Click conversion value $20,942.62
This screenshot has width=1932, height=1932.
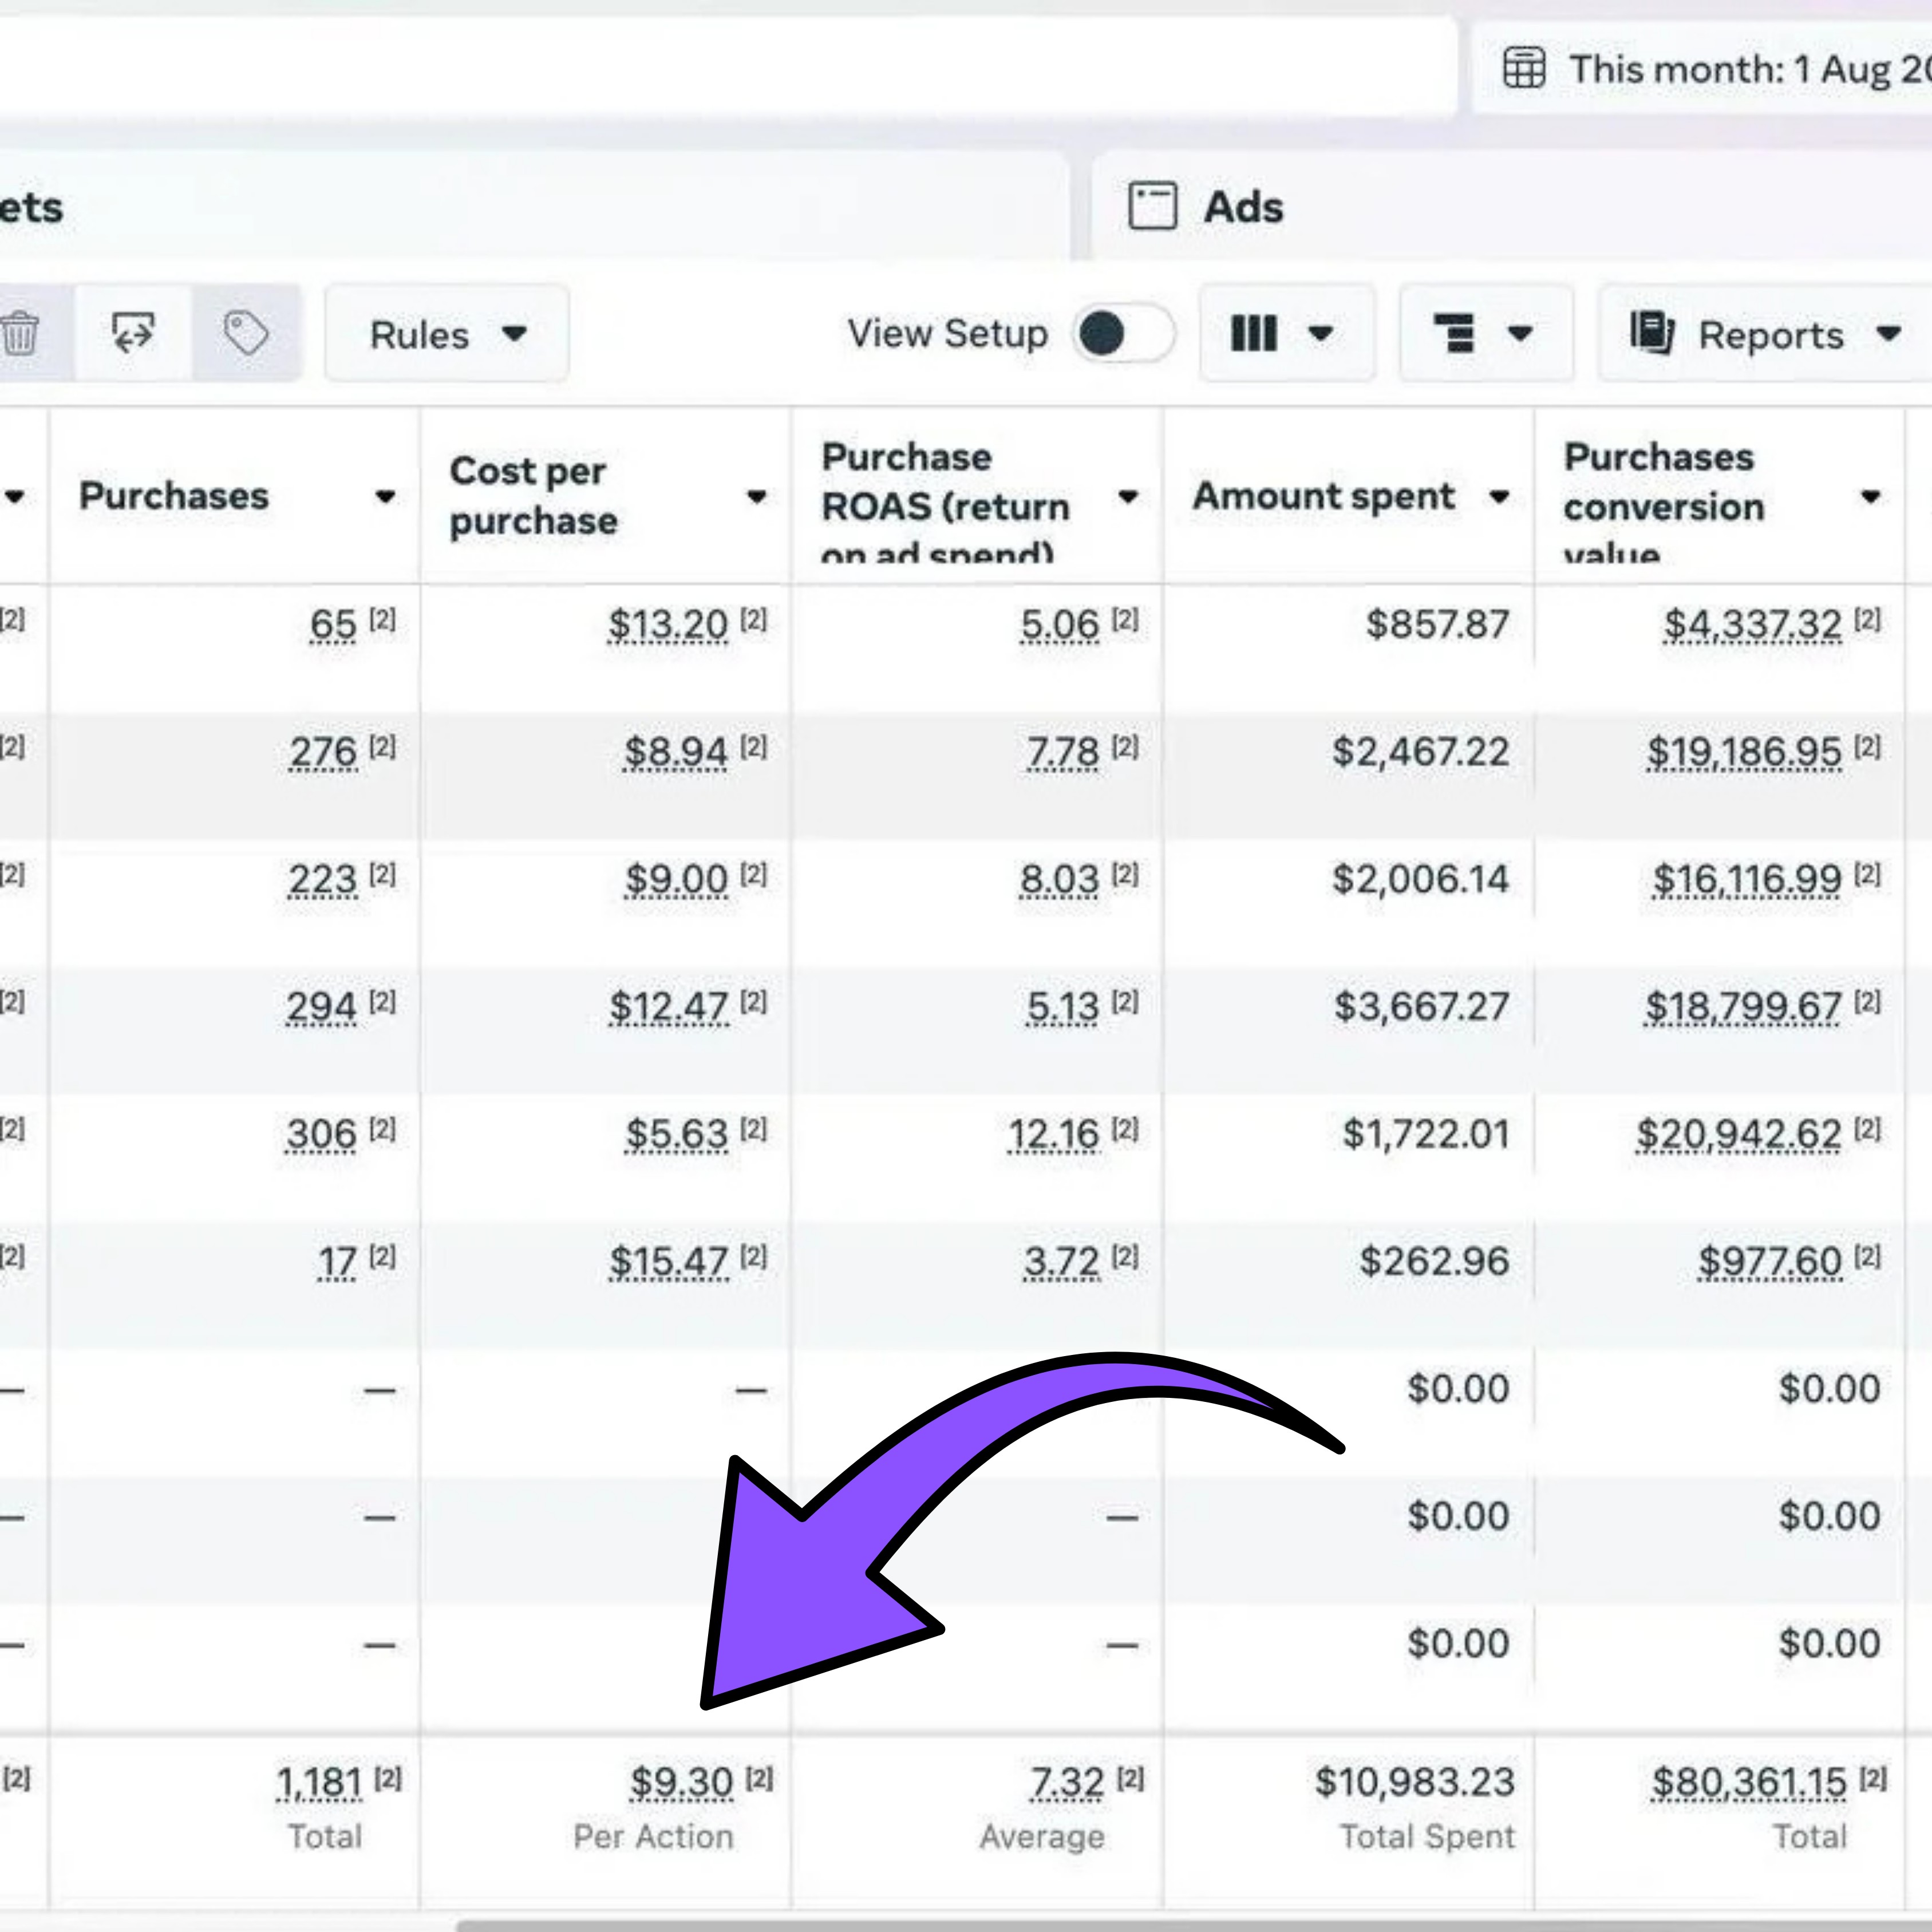pyautogui.click(x=1739, y=1134)
